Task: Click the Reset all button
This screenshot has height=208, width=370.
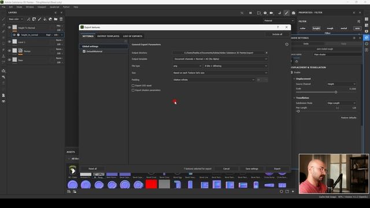Action: [92, 169]
